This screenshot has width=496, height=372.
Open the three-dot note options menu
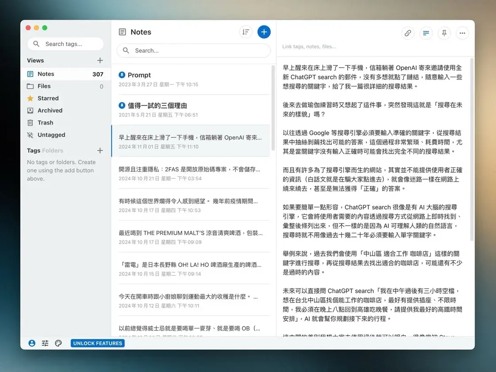point(462,33)
